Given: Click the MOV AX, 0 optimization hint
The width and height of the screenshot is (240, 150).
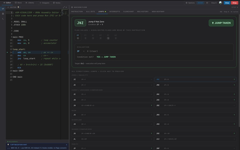Looking at the screenshot, I should 37,148.
